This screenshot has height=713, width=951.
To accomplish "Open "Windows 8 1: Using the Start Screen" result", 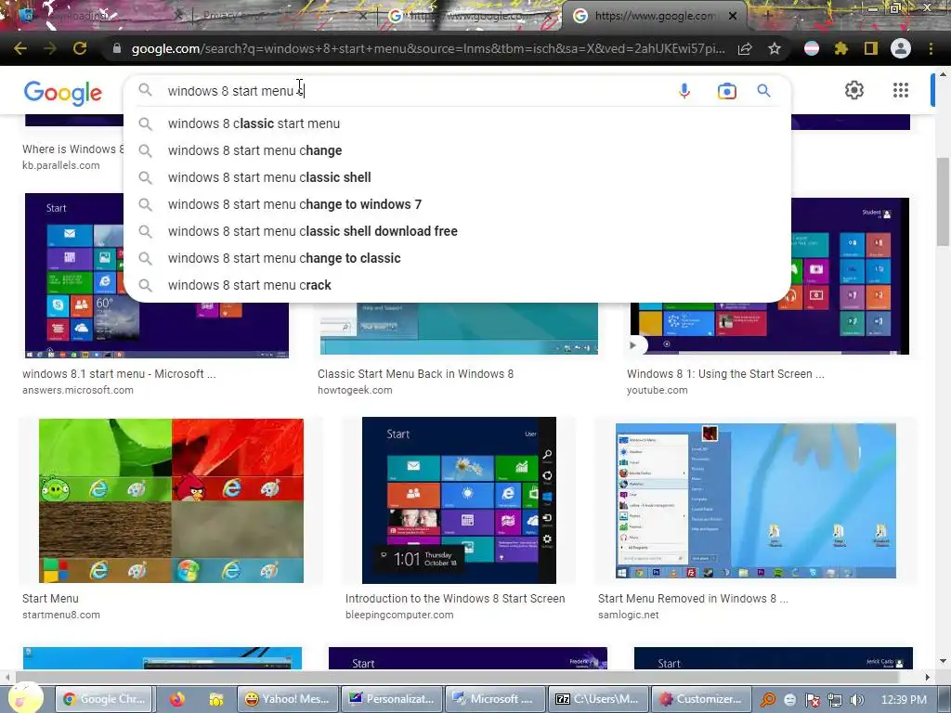I will (725, 374).
